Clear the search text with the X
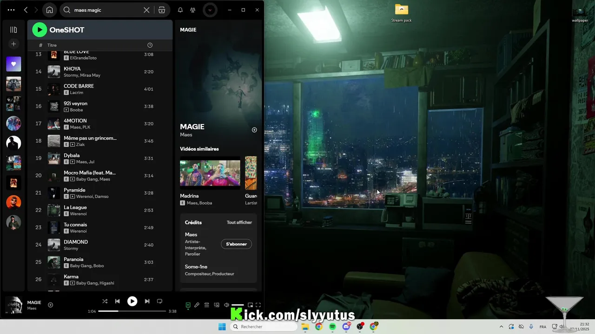Image resolution: width=595 pixels, height=334 pixels. pyautogui.click(x=146, y=10)
